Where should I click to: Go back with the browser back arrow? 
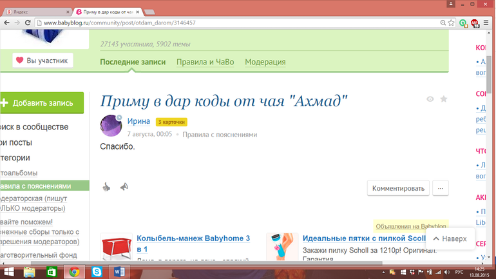[6, 23]
